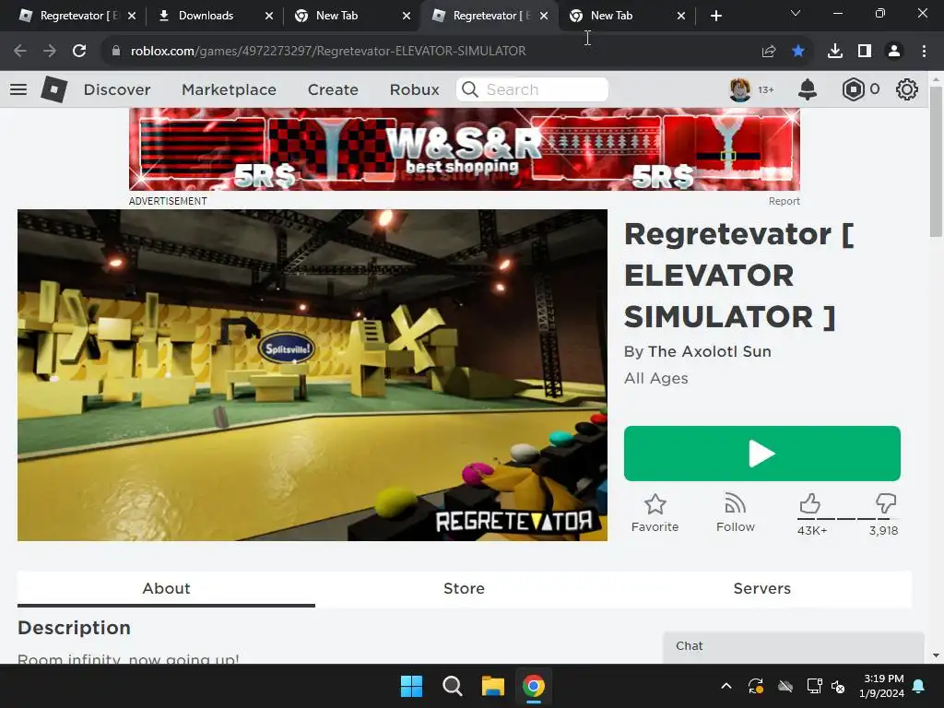The image size is (944, 708).
Task: Like the game with thumbs up
Action: coord(810,504)
